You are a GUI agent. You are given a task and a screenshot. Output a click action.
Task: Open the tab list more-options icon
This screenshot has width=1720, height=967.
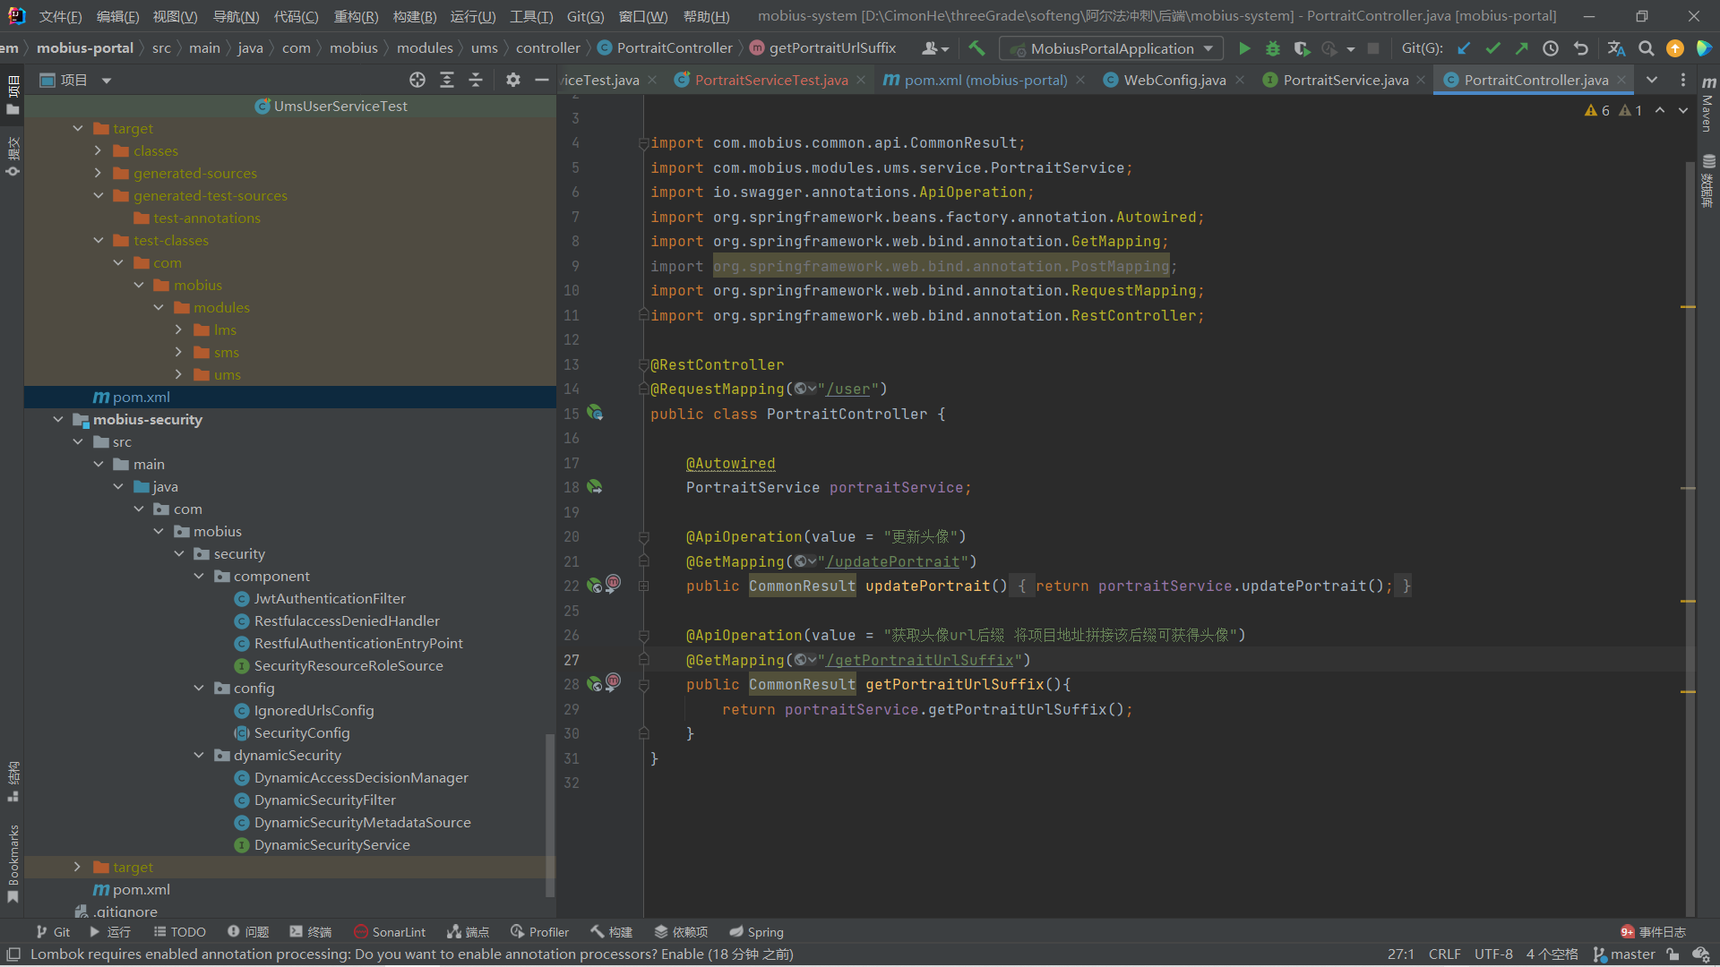click(1683, 81)
